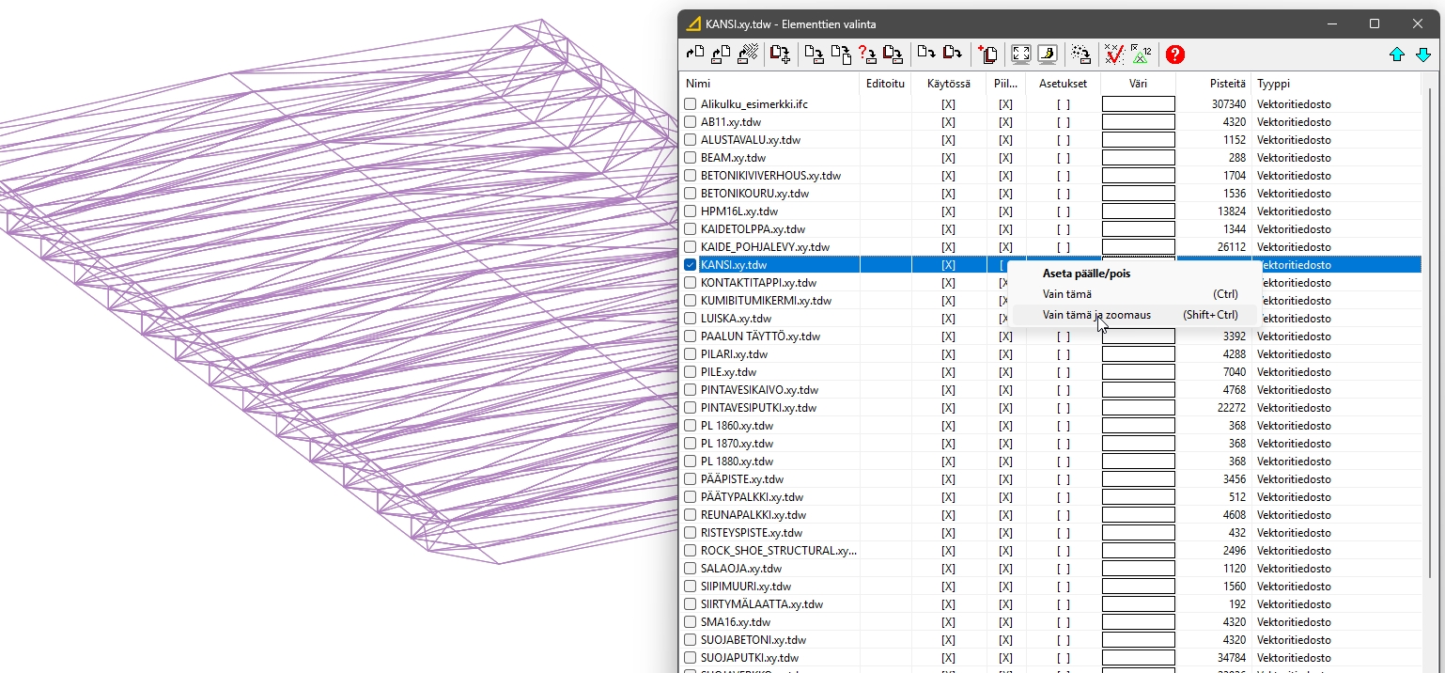This screenshot has width=1445, height=673.
Task: Click the document icon with red question mark
Action: 867,55
